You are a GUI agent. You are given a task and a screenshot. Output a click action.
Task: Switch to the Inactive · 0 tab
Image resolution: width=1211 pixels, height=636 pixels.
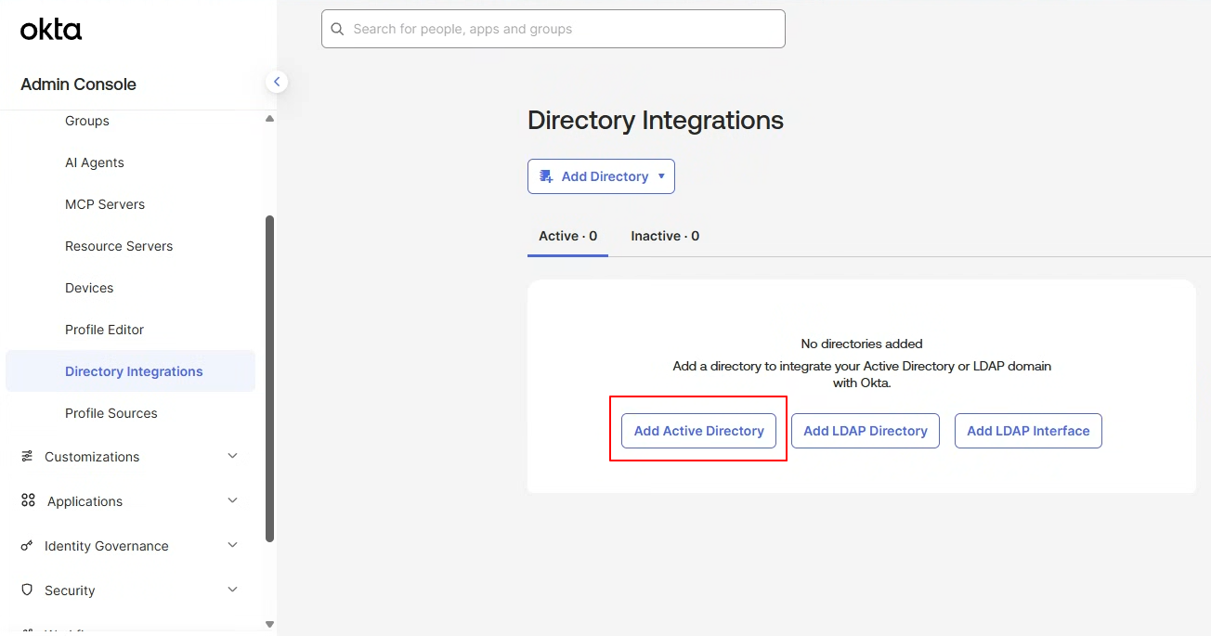665,236
